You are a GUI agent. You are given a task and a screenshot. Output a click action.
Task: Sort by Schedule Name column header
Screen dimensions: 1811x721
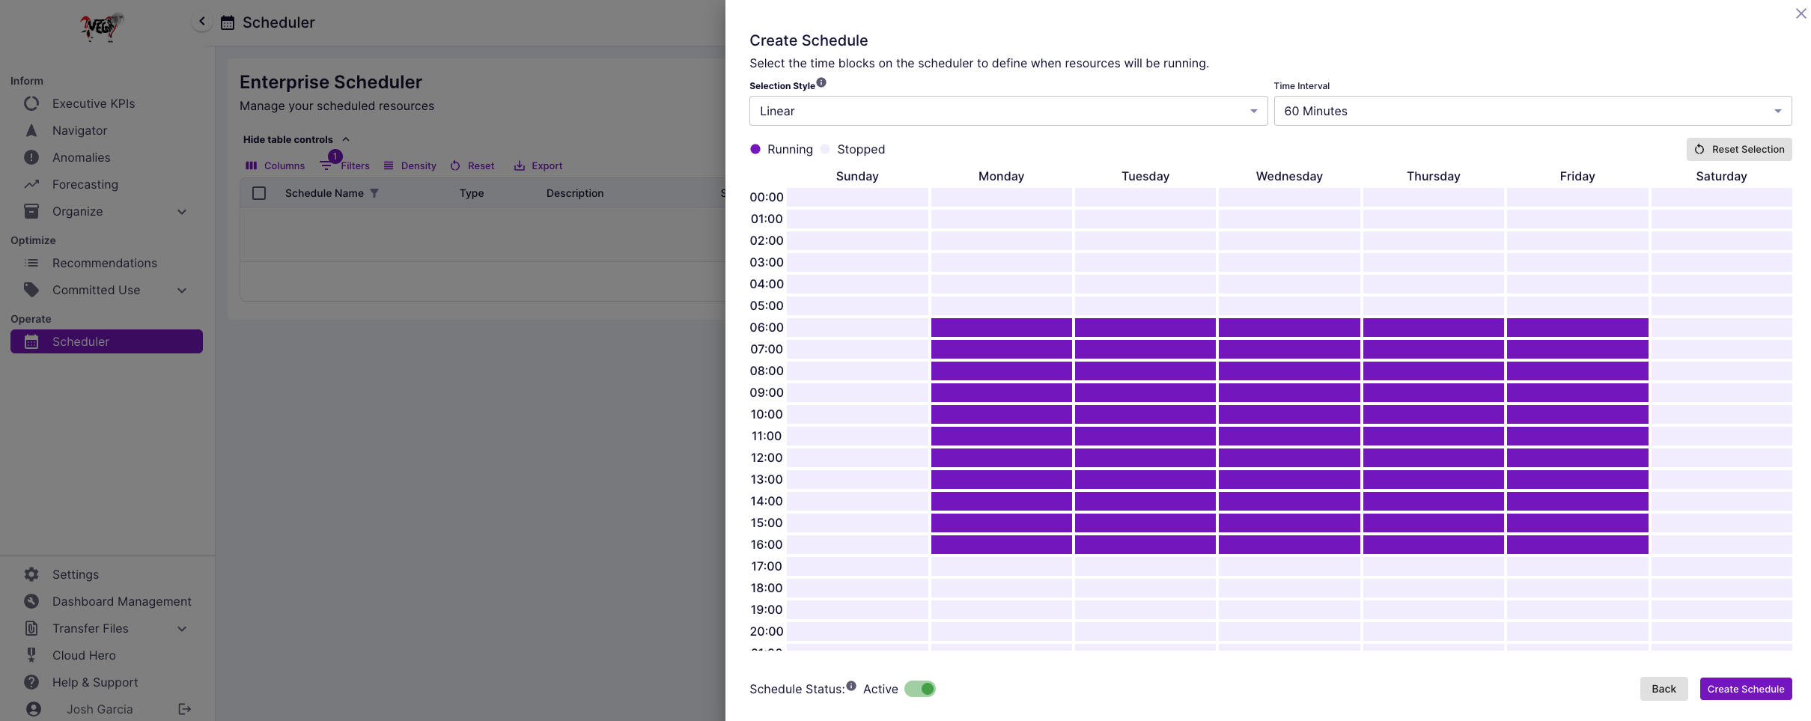tap(324, 193)
